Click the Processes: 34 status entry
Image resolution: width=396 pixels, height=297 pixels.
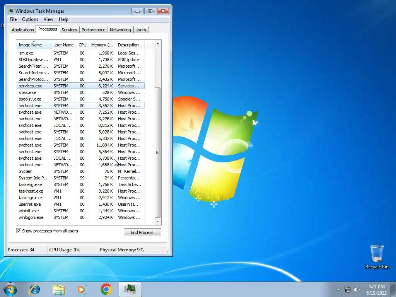click(x=21, y=250)
